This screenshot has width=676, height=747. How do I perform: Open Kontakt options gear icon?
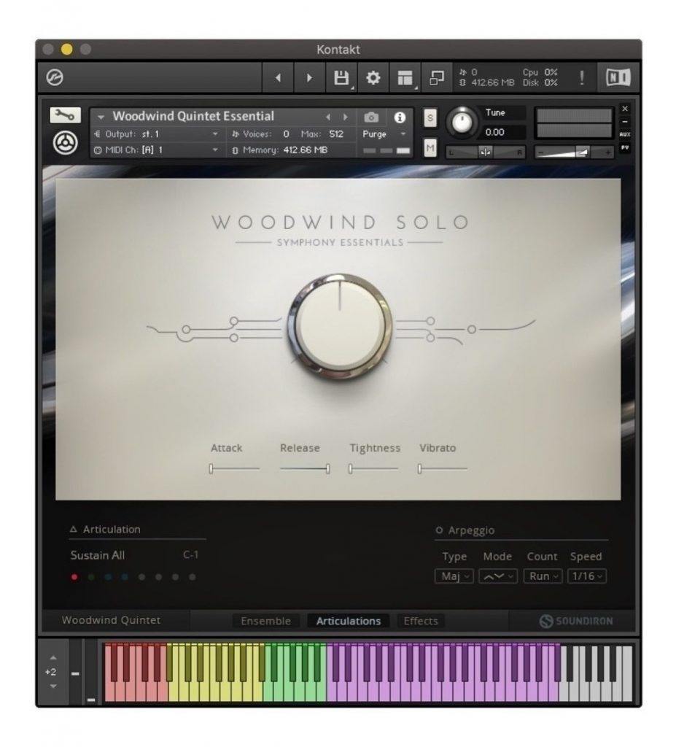(x=373, y=77)
